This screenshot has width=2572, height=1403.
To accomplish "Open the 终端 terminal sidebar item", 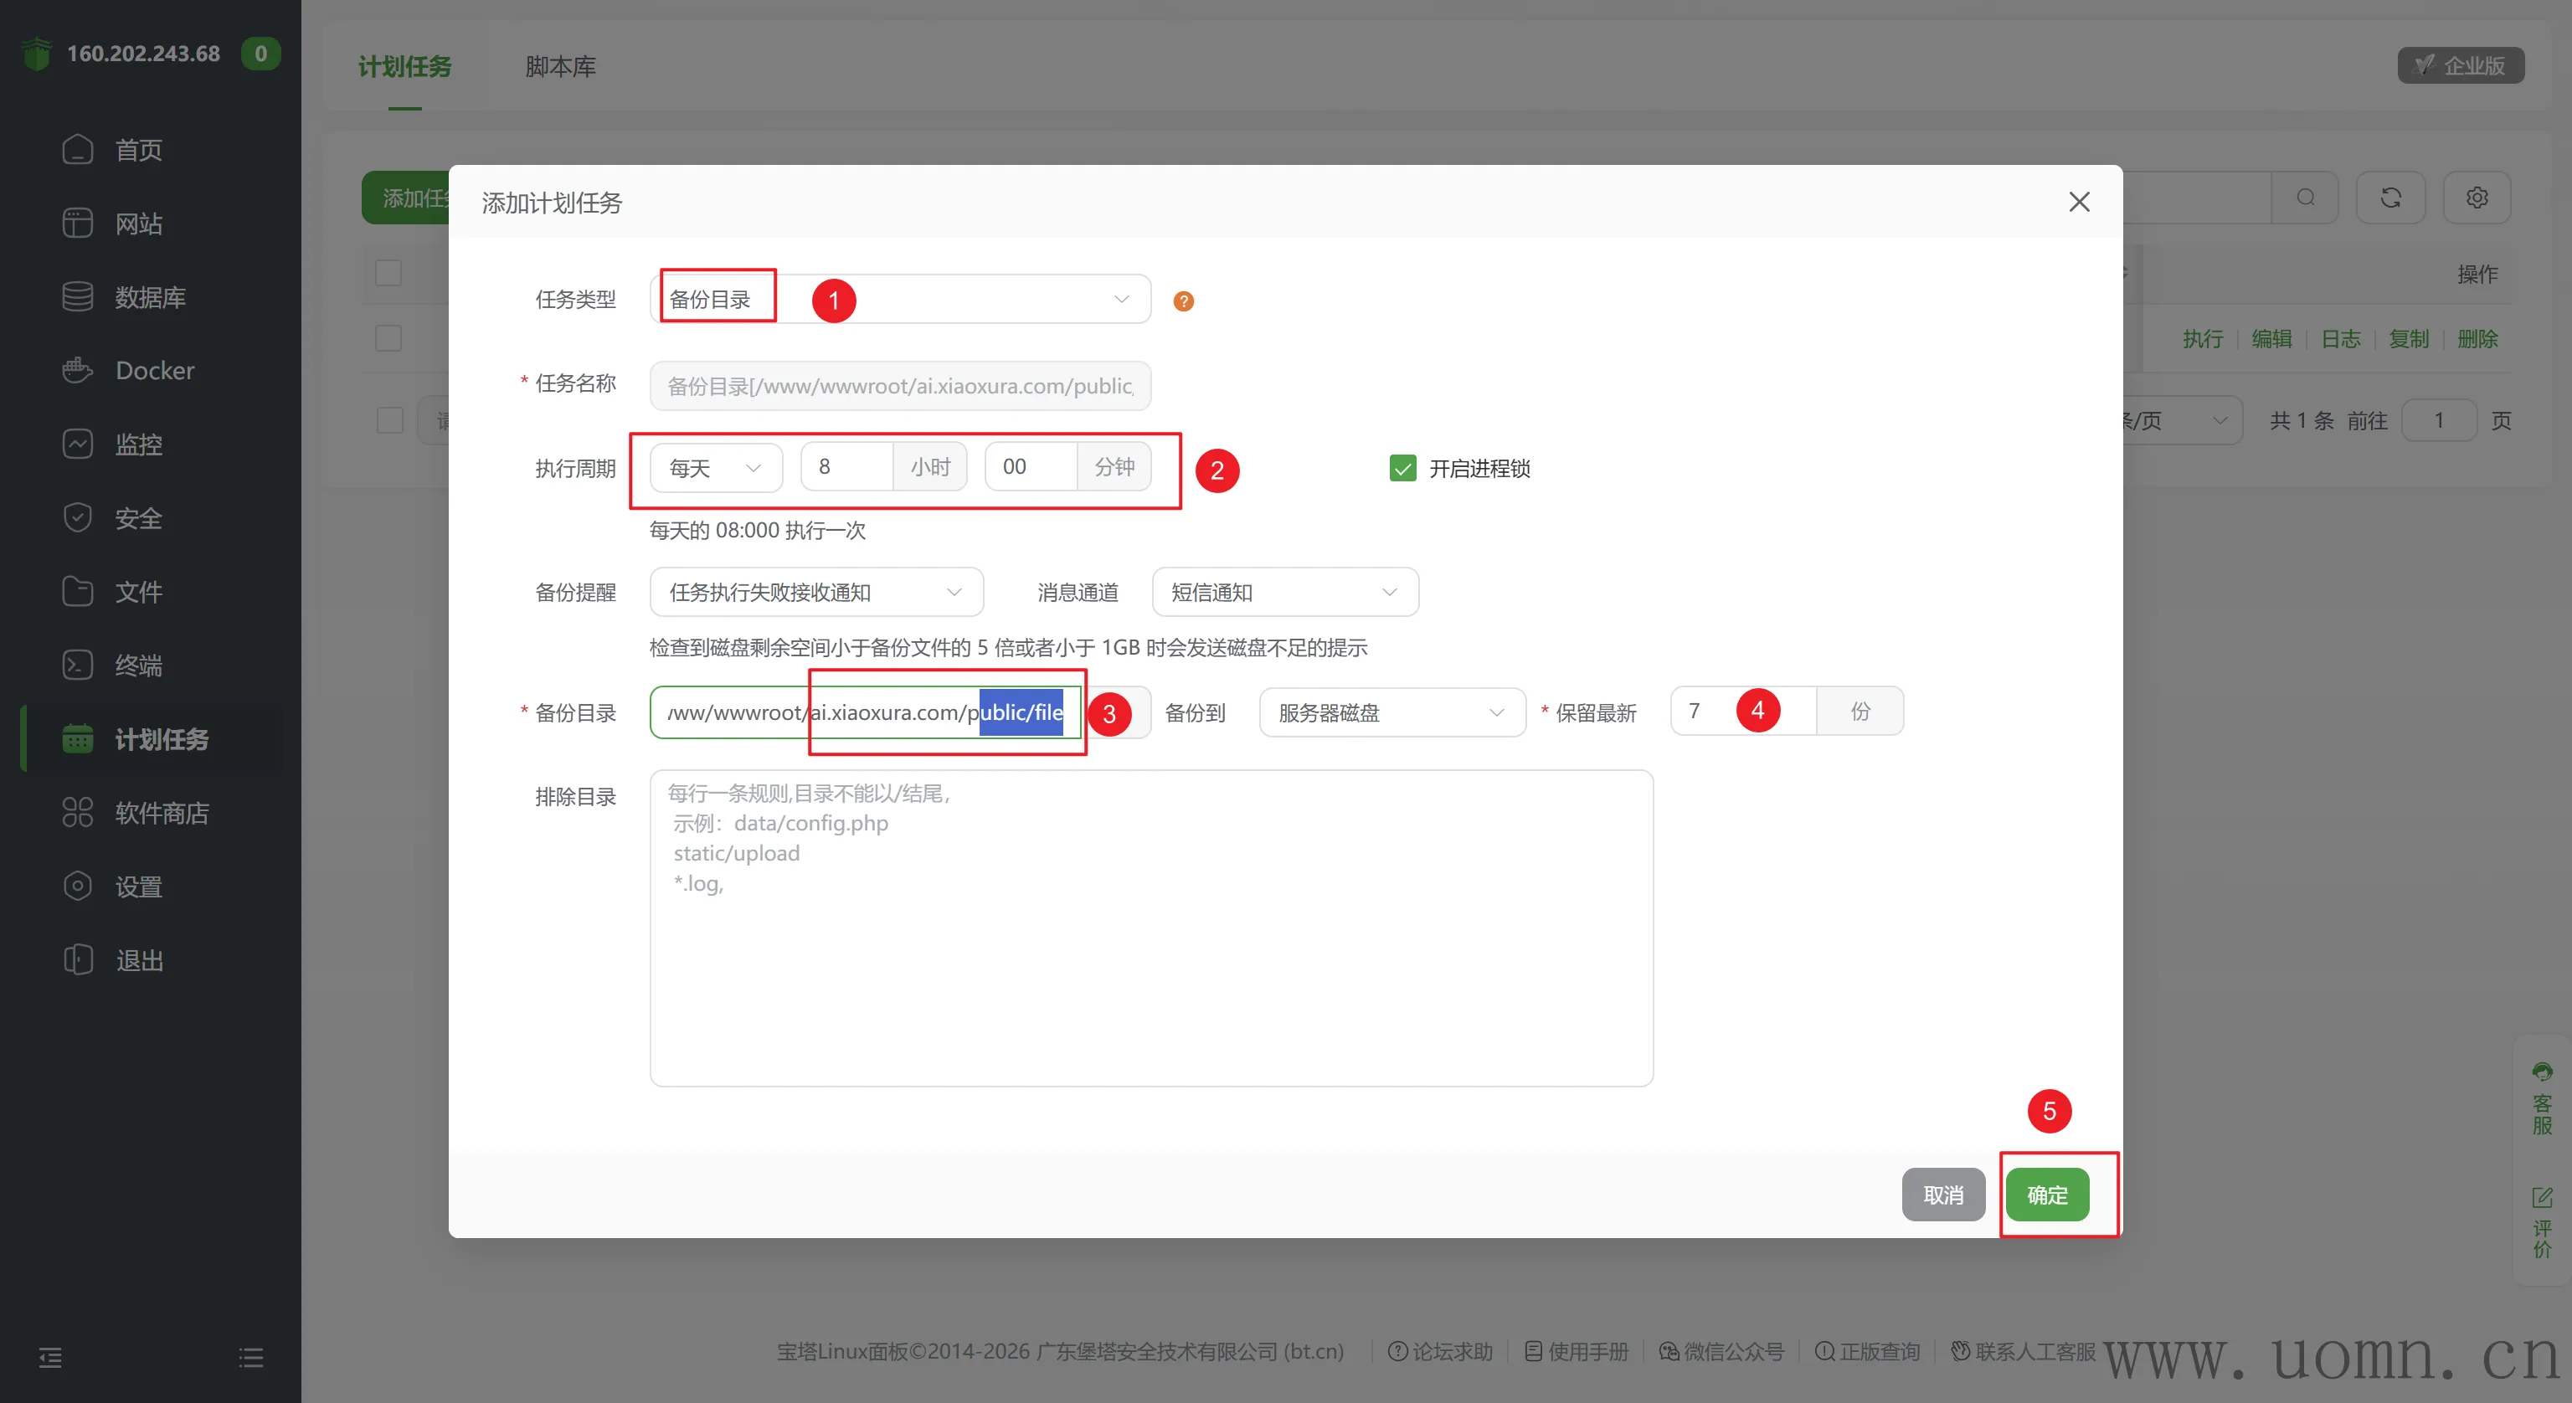I will [x=138, y=665].
